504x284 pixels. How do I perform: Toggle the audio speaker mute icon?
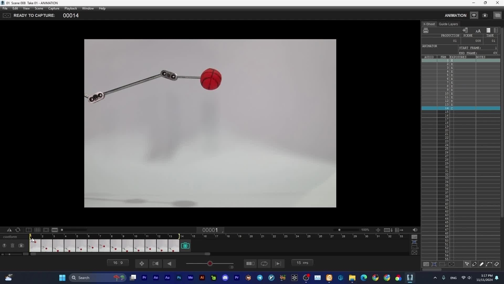tap(415, 230)
